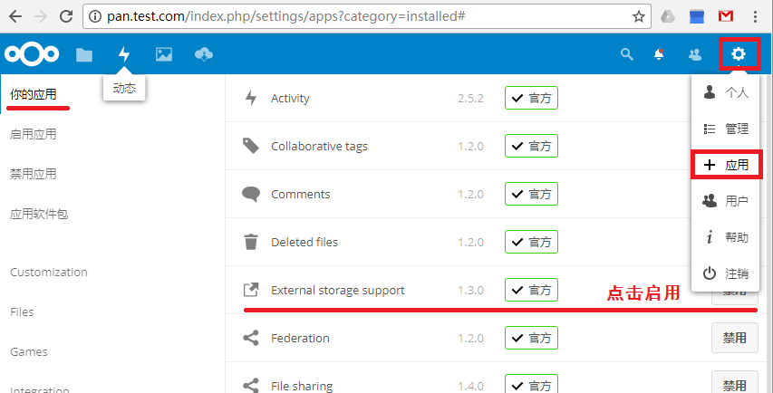Bookmark this page with star icon
The width and height of the screenshot is (773, 393).
638,16
